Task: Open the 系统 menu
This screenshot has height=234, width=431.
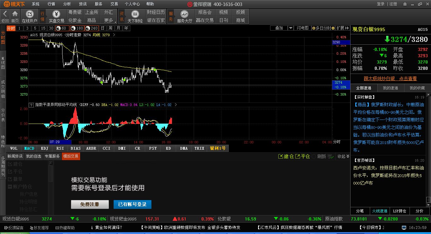Action: [36, 4]
